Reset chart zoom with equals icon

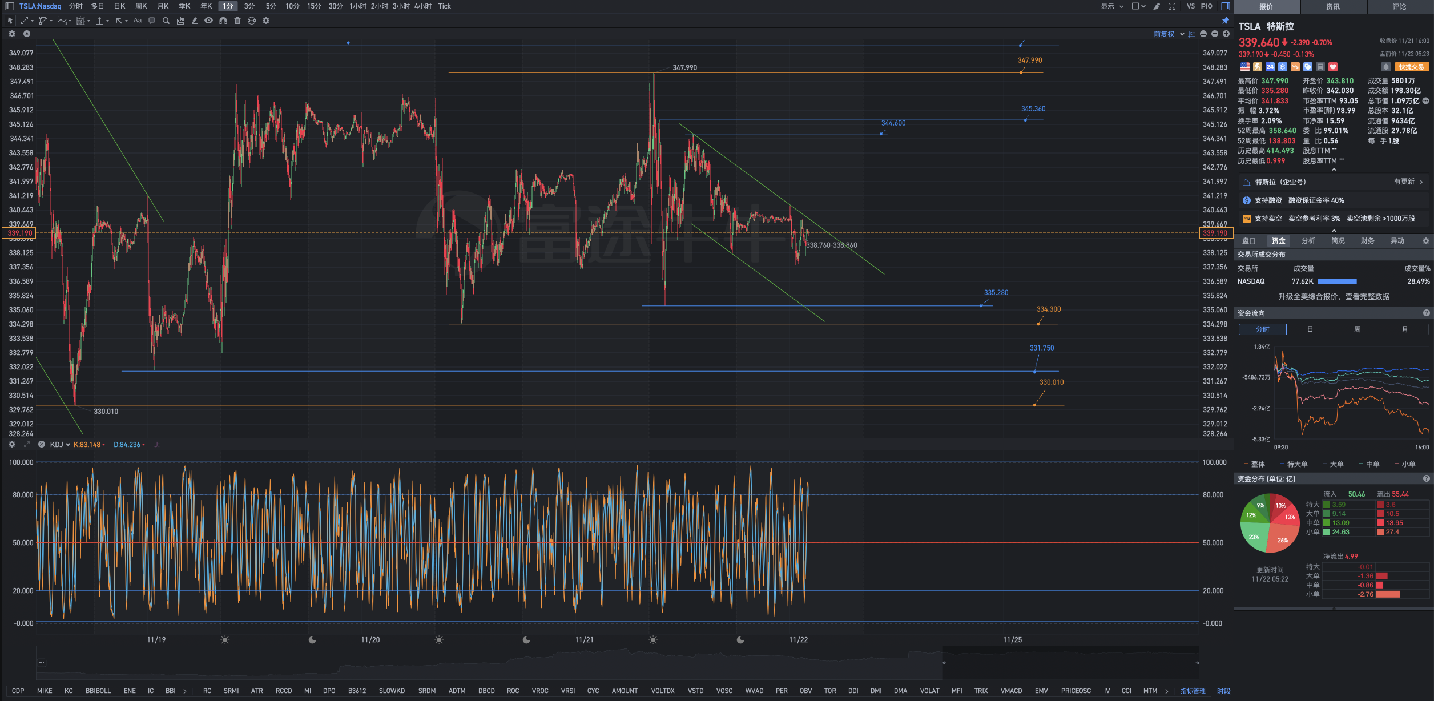point(1203,34)
